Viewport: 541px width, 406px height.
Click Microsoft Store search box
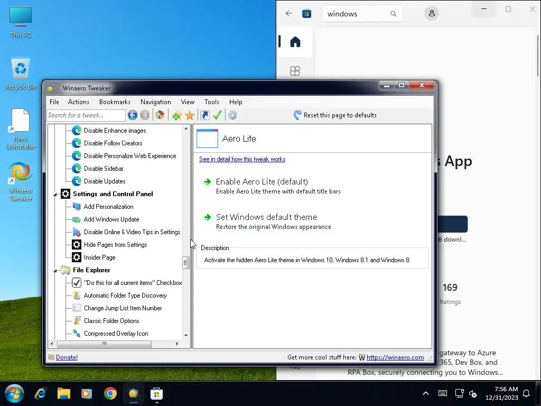[362, 14]
